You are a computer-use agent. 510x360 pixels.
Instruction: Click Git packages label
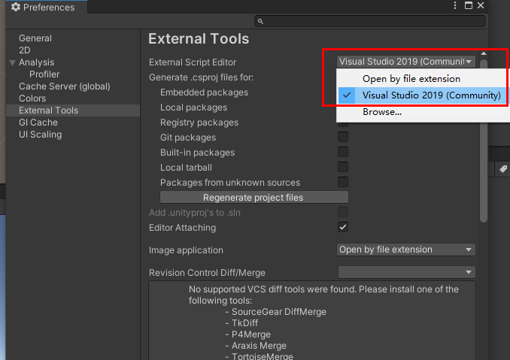click(188, 138)
